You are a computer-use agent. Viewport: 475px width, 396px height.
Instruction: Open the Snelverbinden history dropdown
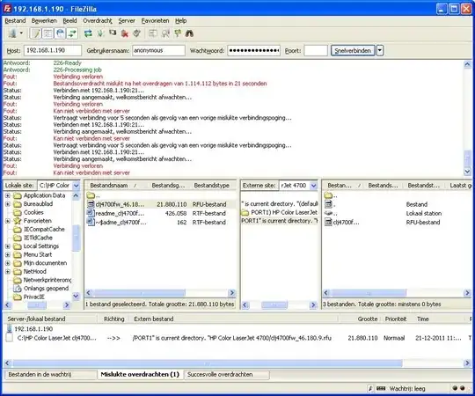380,50
